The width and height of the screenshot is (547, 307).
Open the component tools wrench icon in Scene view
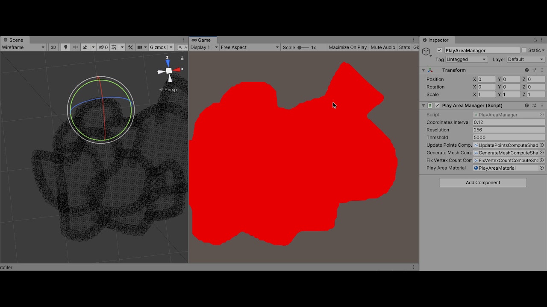pyautogui.click(x=131, y=47)
